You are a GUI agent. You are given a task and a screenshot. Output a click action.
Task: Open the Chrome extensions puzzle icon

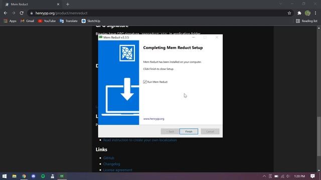tap(299, 13)
